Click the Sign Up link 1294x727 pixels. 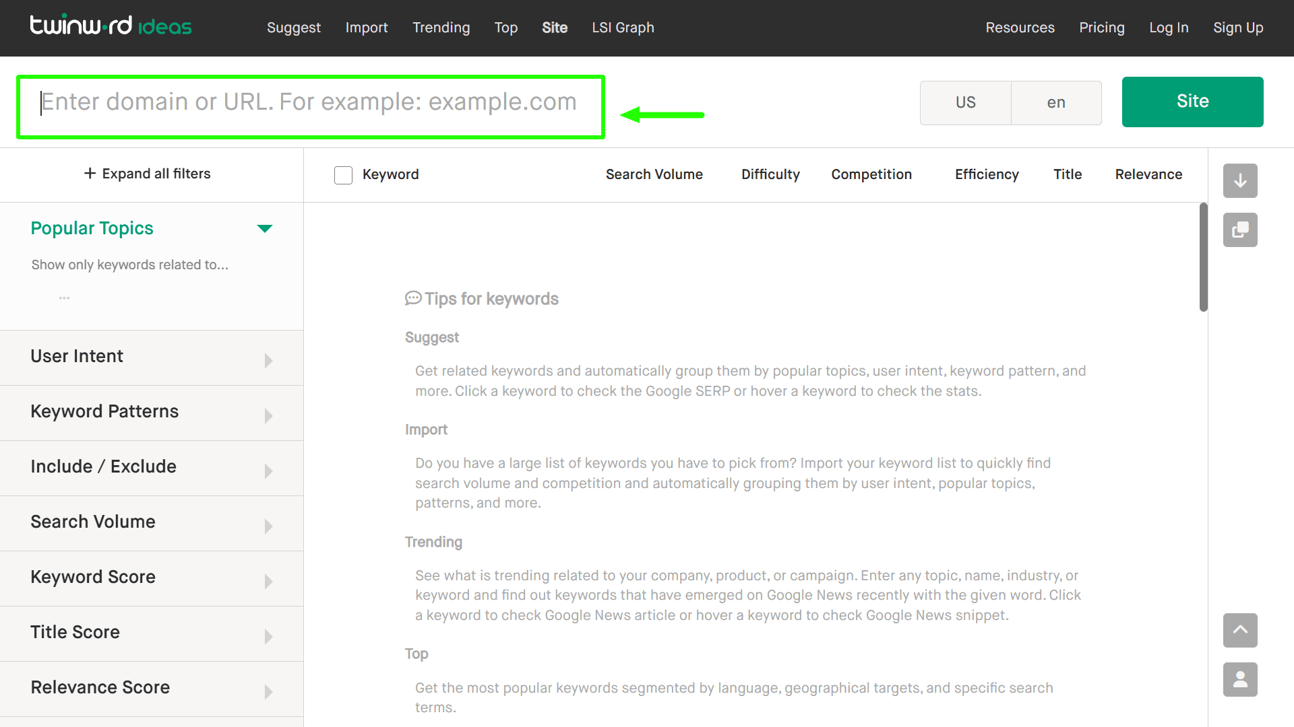(x=1238, y=28)
